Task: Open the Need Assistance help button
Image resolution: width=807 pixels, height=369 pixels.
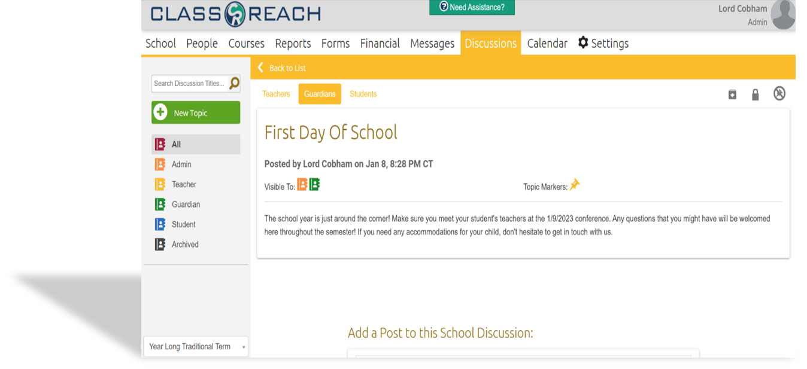Action: tap(472, 7)
